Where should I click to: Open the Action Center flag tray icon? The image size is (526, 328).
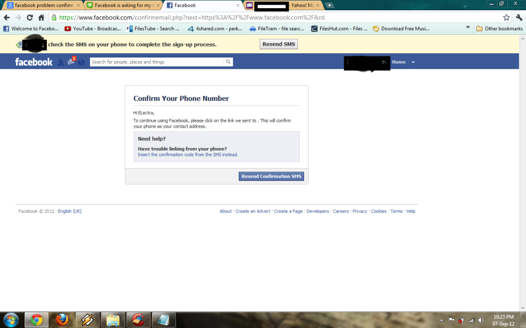click(452, 320)
